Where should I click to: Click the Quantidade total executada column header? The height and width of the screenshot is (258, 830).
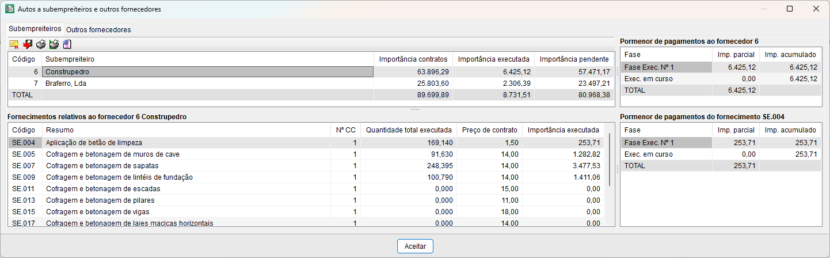(x=408, y=130)
